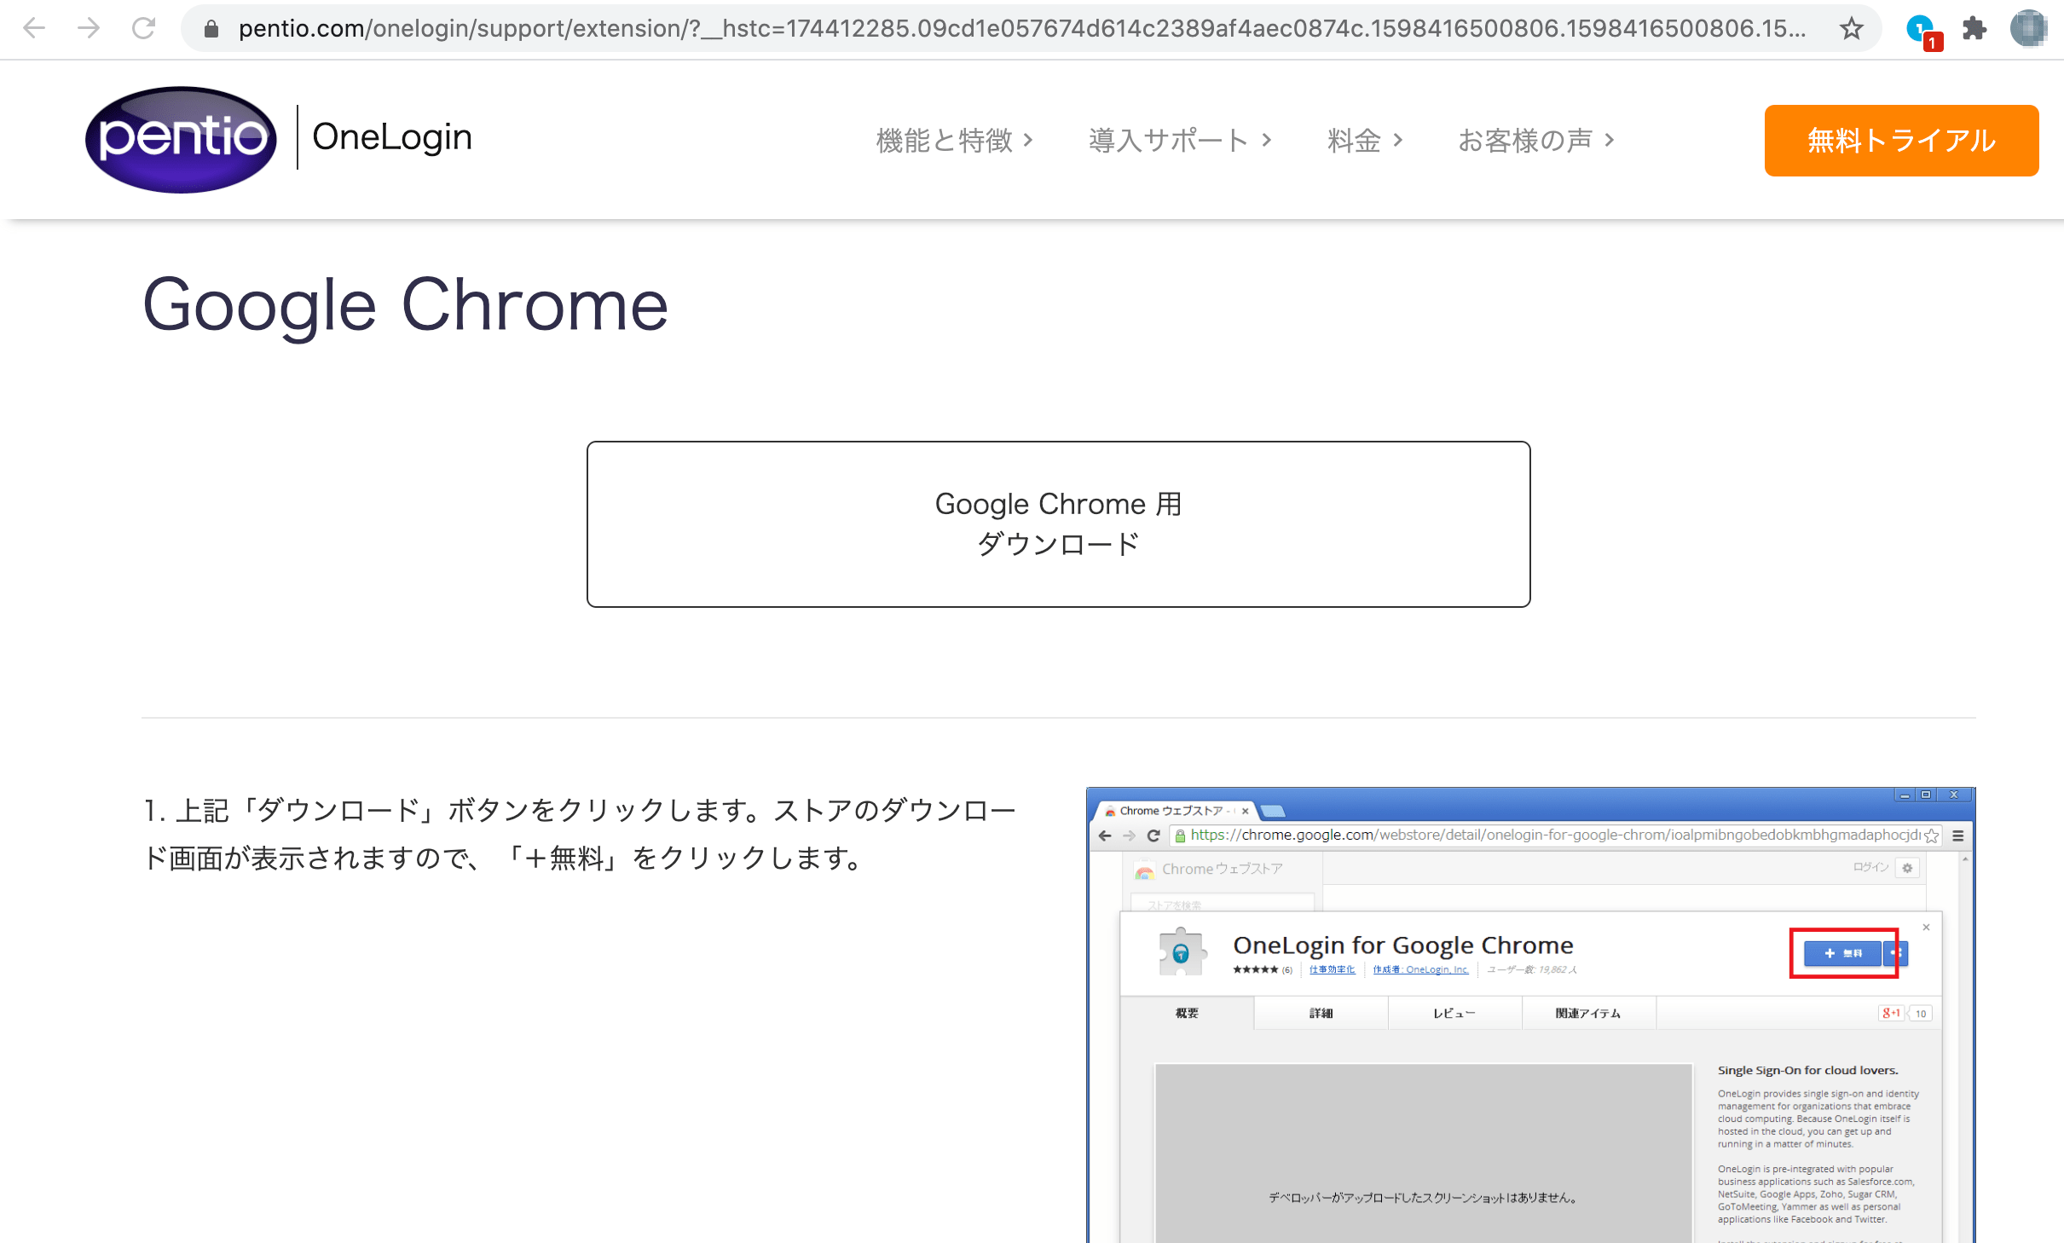Click the Google Chrome heading text
The width and height of the screenshot is (2064, 1243).
(x=406, y=305)
